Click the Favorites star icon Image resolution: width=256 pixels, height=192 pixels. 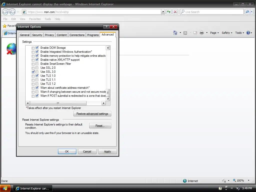tap(5, 26)
